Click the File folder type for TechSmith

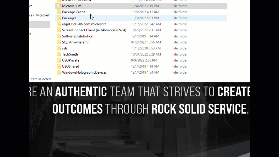tap(180, 54)
